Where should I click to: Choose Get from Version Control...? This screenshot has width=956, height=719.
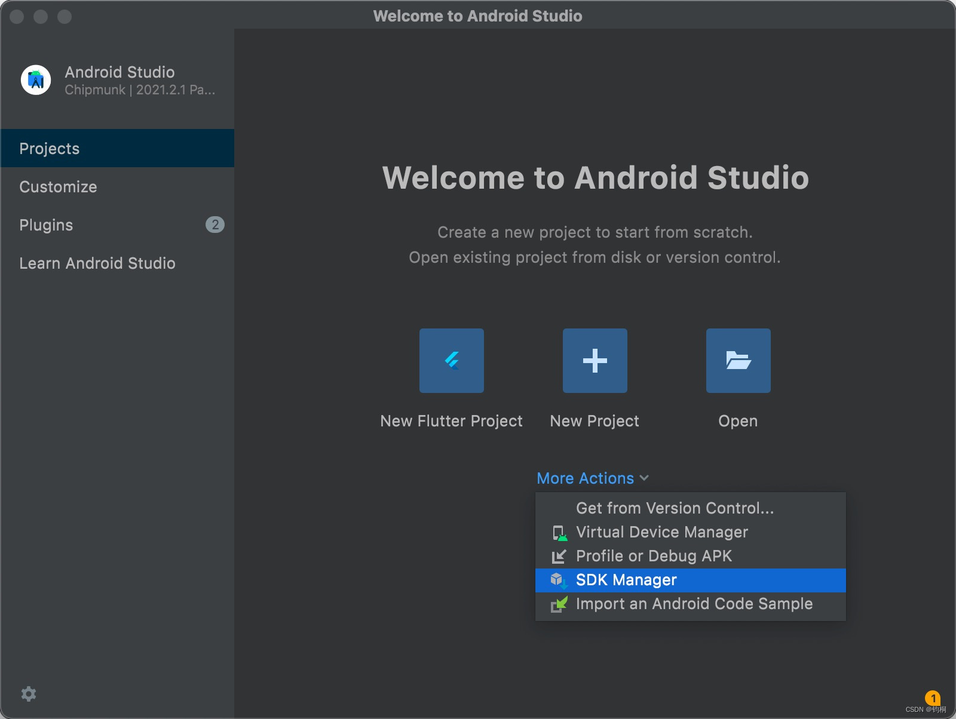pos(691,508)
